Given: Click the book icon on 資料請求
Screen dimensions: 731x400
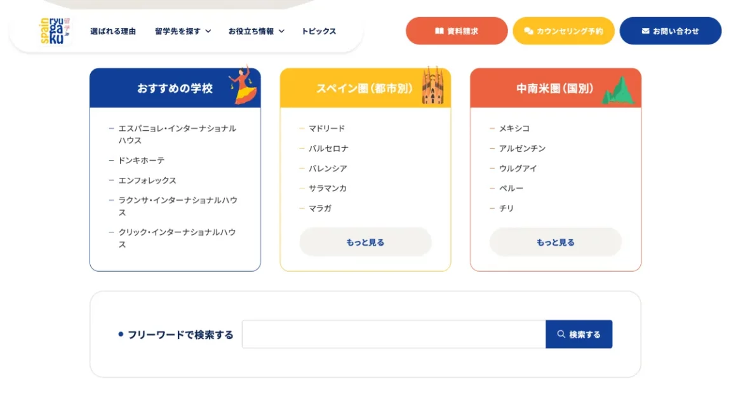Looking at the screenshot, I should (x=439, y=31).
